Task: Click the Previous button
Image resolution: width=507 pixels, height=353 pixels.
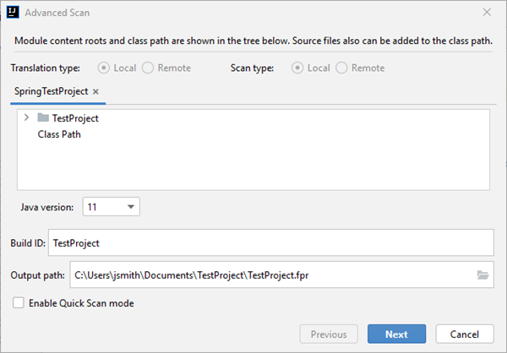Action: click(x=329, y=334)
